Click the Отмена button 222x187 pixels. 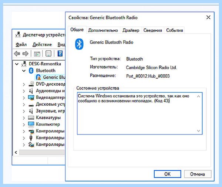[198, 174]
